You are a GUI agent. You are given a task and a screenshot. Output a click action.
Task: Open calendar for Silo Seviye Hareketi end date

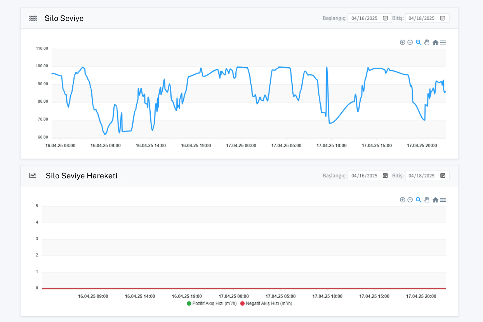pos(443,175)
